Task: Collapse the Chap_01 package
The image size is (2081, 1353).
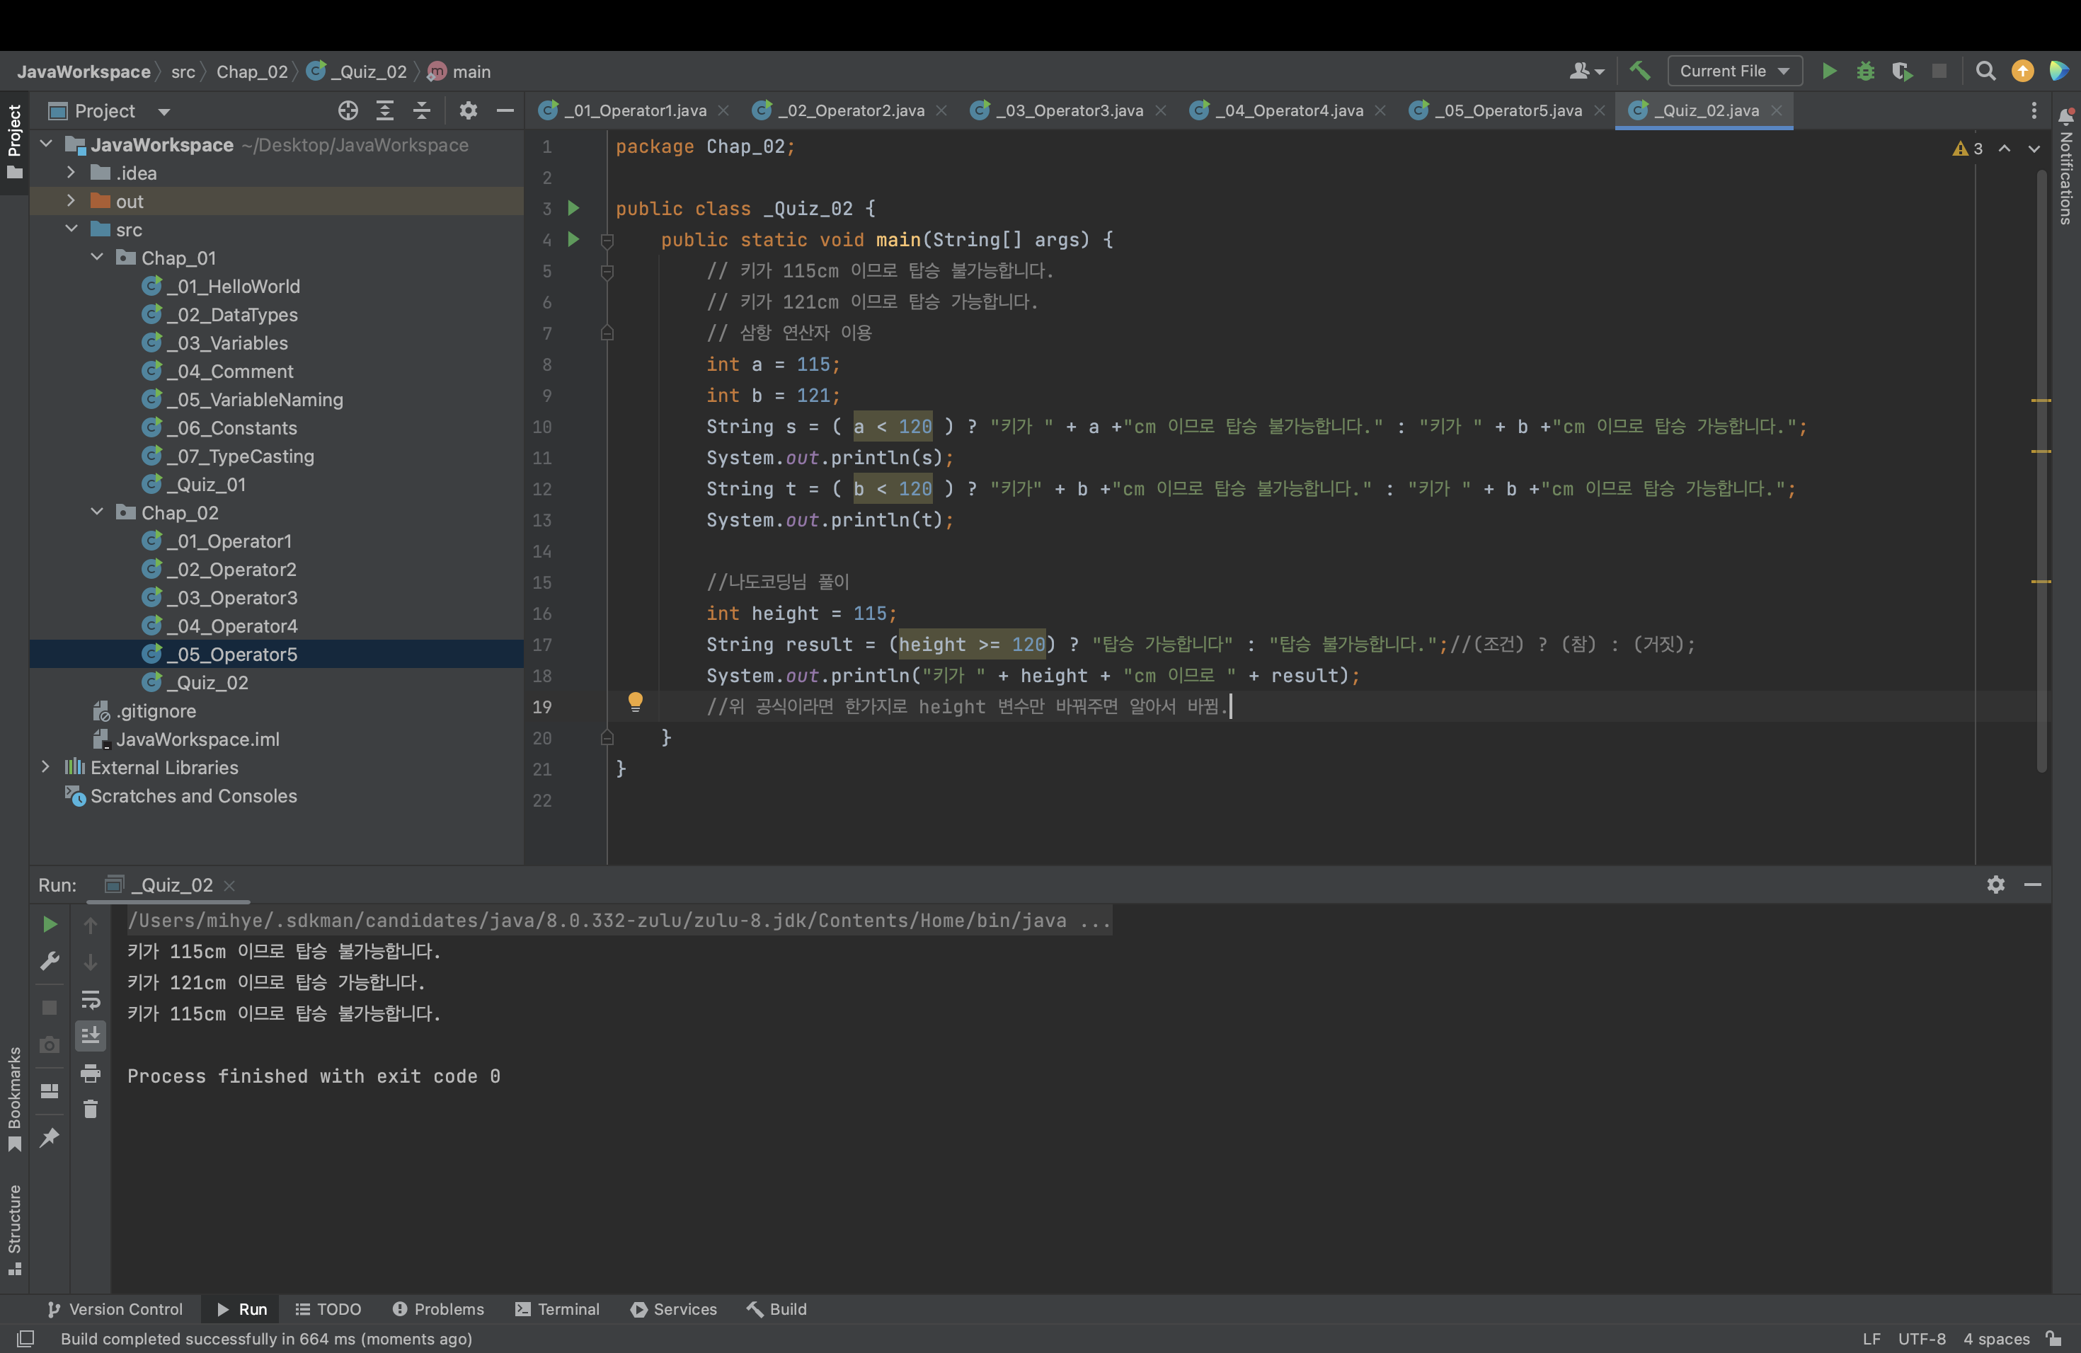Action: pos(97,258)
